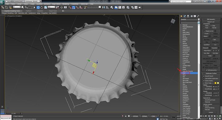The image size is (222, 120).
Task: Activate the Select and Scale tool
Action: pyautogui.click(x=46, y=7)
